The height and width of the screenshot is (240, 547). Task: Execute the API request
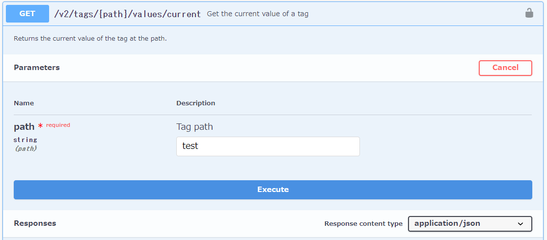pos(273,190)
